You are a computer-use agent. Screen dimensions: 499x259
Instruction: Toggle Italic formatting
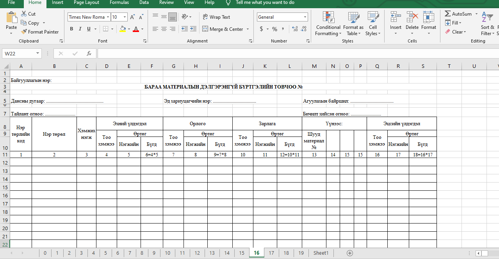pyautogui.click(x=80, y=29)
